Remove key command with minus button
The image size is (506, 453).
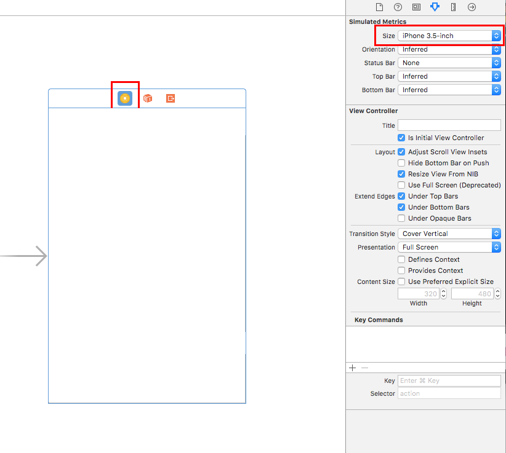364,368
